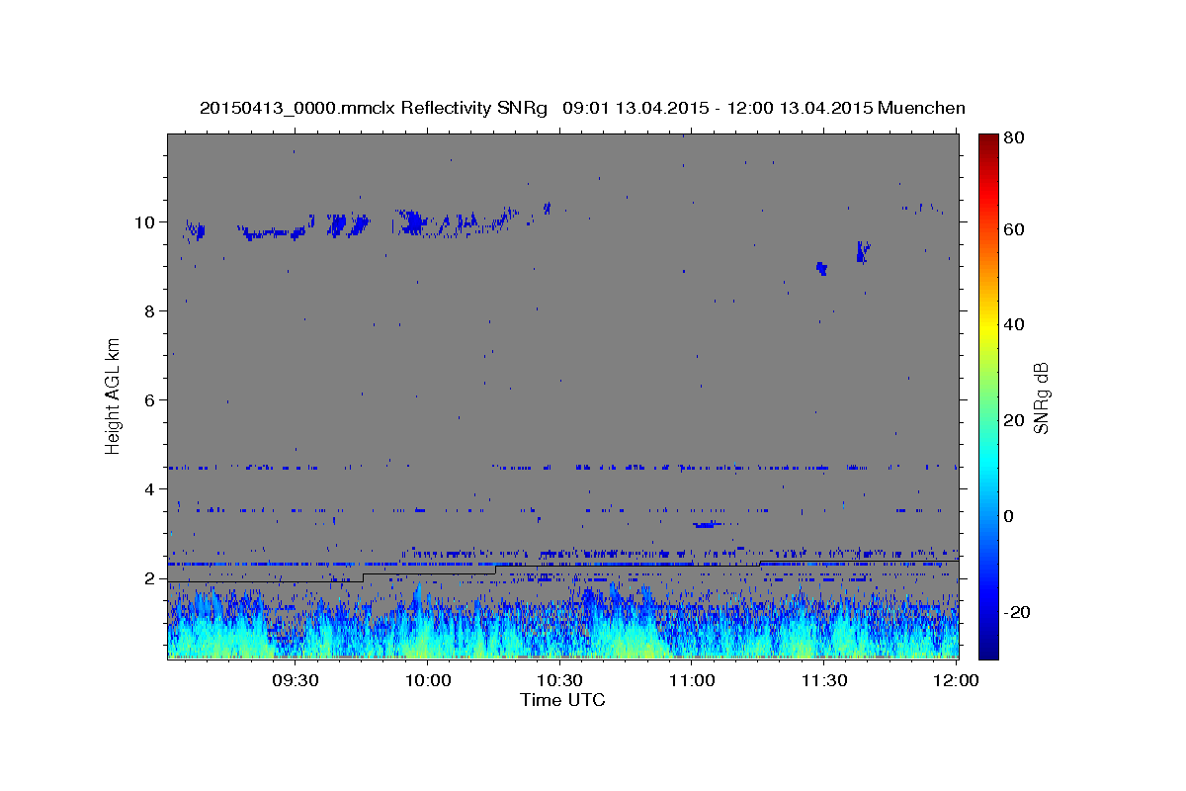Click the height tick label '4' on the y-axis
This screenshot has width=1186, height=791.
[x=150, y=489]
